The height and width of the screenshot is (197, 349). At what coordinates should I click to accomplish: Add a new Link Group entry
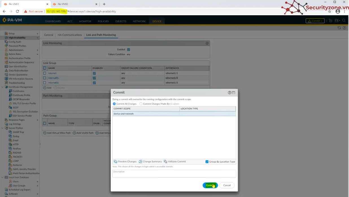pyautogui.click(x=47, y=88)
